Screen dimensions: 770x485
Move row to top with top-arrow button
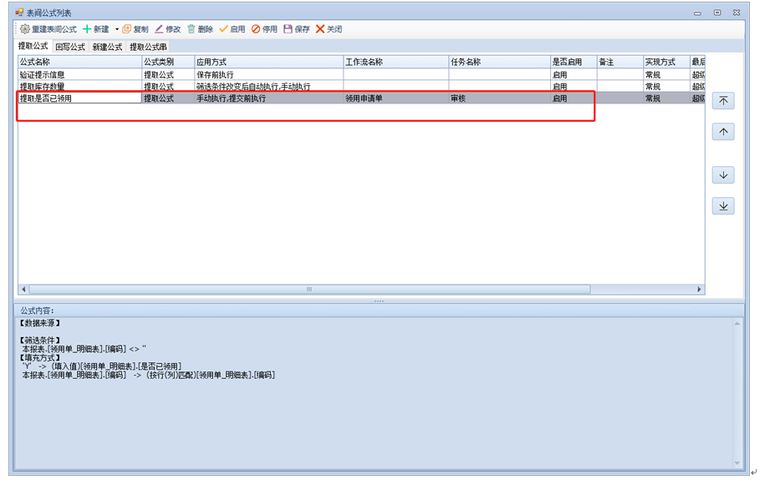click(723, 101)
